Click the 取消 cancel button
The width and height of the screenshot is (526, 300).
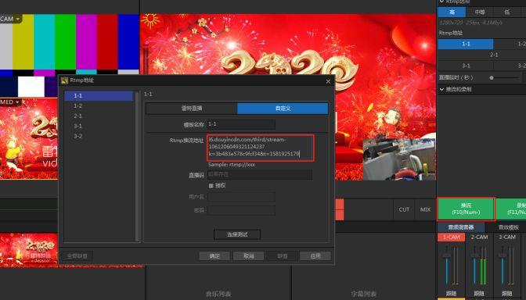coord(249,256)
